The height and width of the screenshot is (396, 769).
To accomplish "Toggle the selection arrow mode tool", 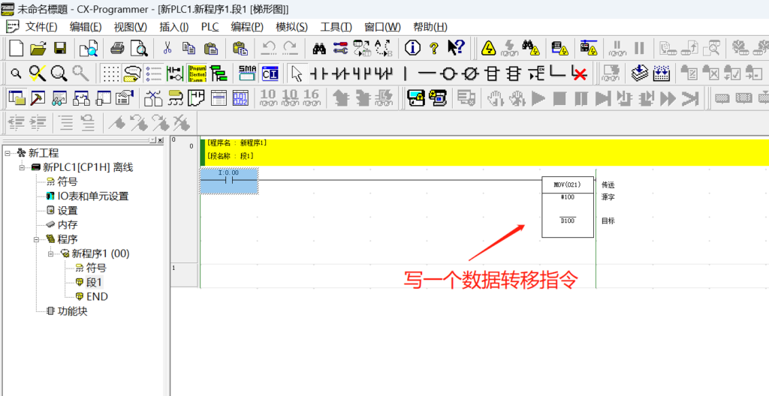I will [297, 73].
